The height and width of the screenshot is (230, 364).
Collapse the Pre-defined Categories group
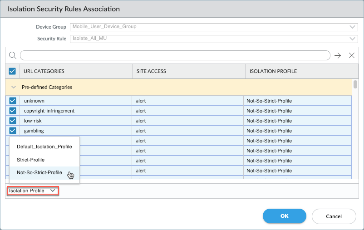pos(14,87)
